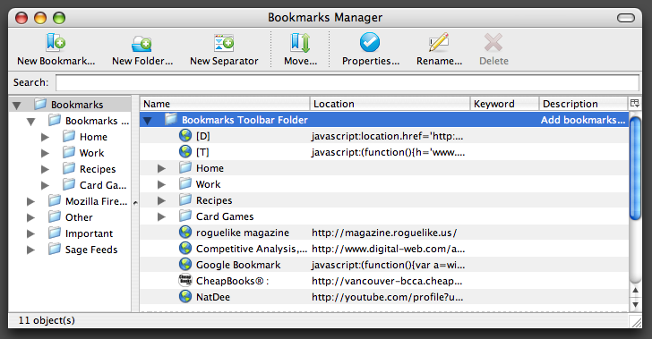Click http://magazine.roguelike.us/ location cell
Viewport: 652px width, 339px height.
click(384, 233)
